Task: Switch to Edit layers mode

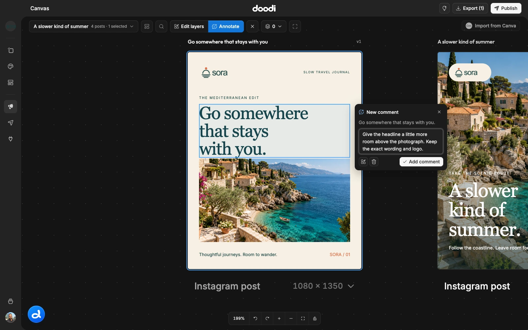Action: tap(189, 26)
